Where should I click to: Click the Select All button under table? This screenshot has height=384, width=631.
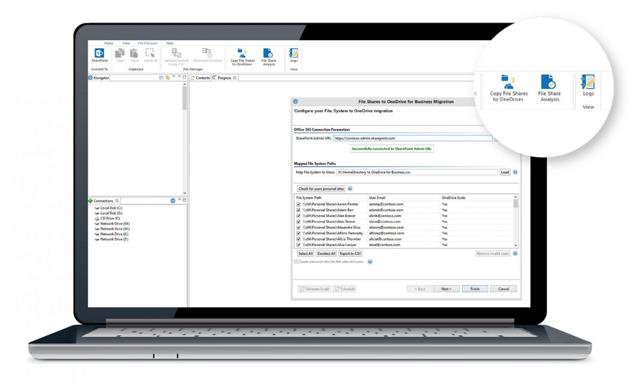[x=305, y=253]
